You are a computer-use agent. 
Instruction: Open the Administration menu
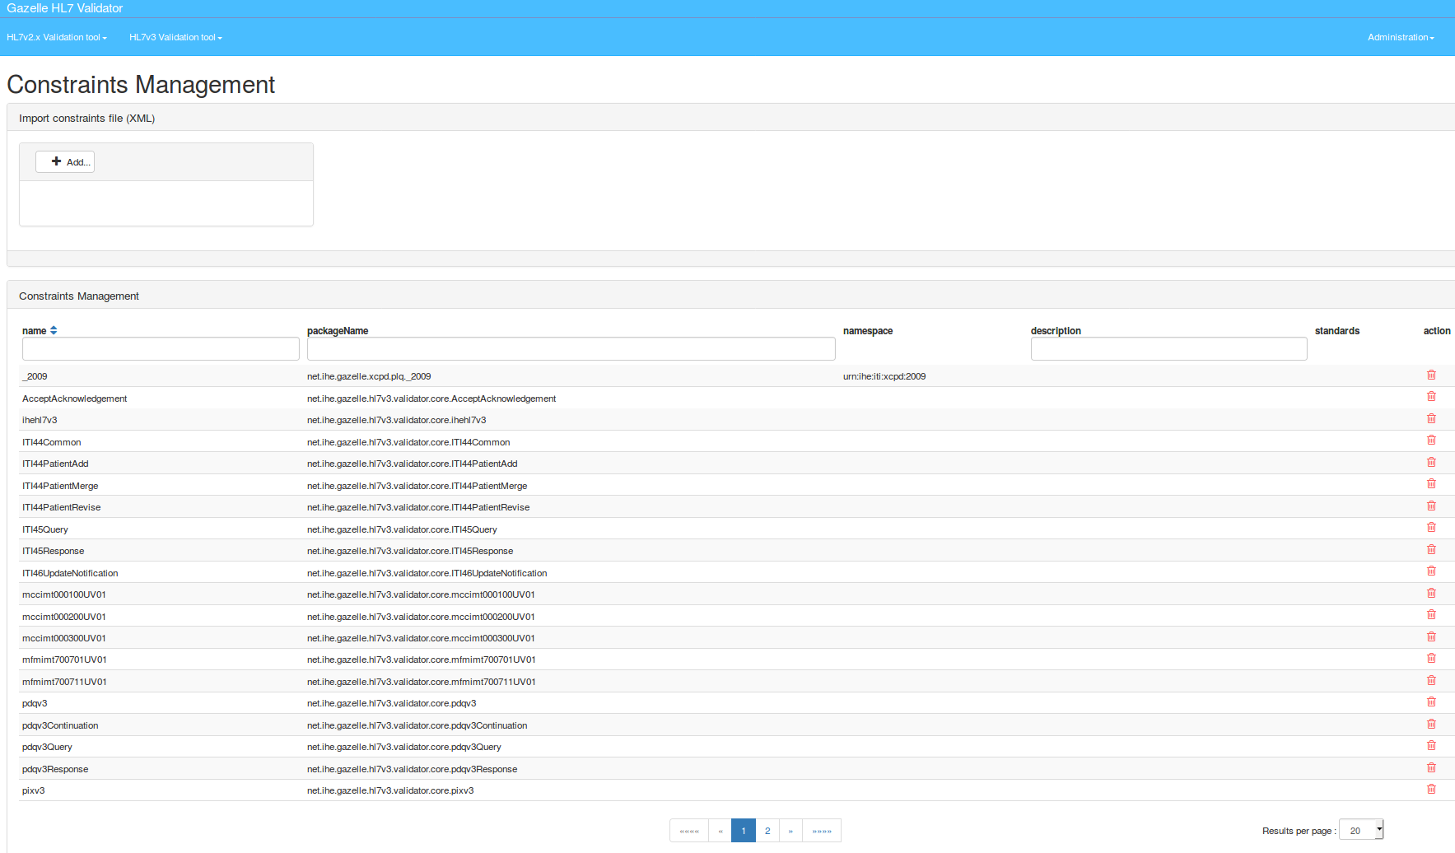(x=1400, y=37)
